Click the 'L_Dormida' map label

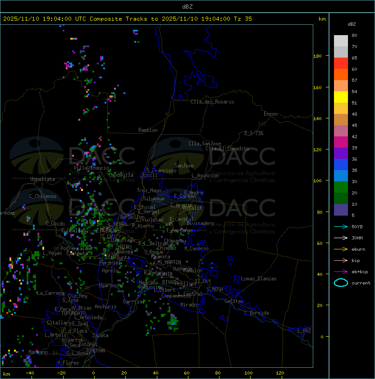(256, 313)
